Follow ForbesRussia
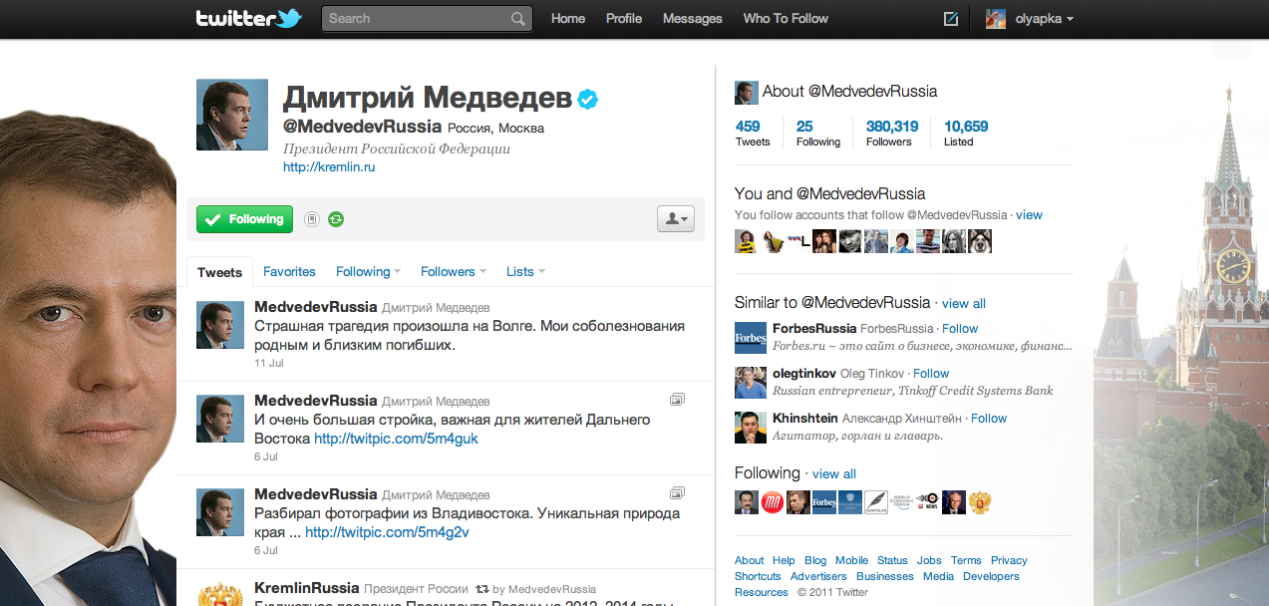The image size is (1269, 606). click(960, 328)
